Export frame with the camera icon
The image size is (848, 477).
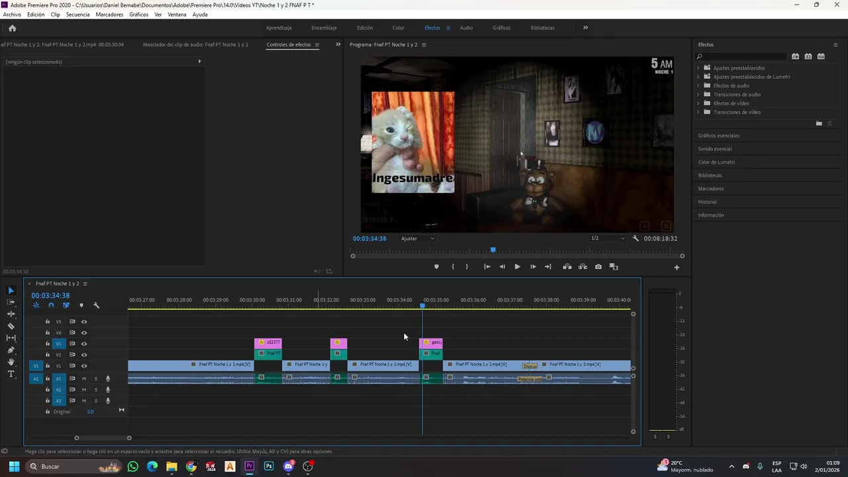click(x=598, y=267)
